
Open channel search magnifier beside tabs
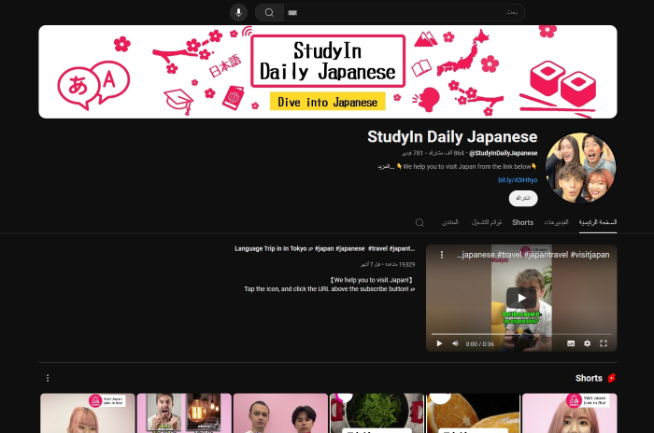tap(419, 222)
